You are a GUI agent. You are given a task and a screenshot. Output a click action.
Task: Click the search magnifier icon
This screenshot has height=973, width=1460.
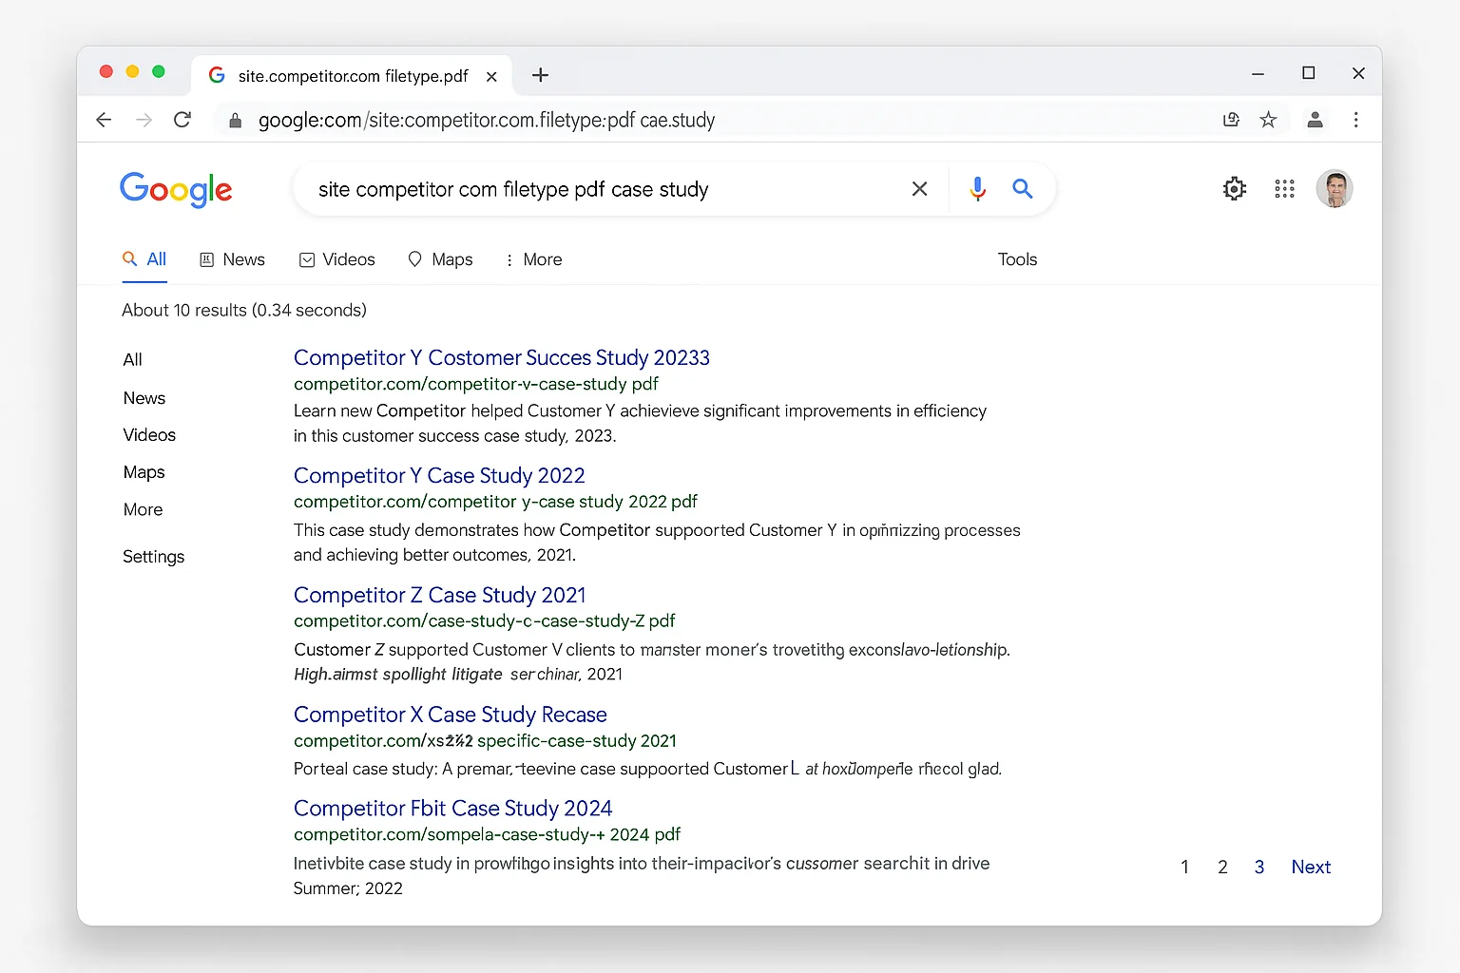coord(1023,188)
